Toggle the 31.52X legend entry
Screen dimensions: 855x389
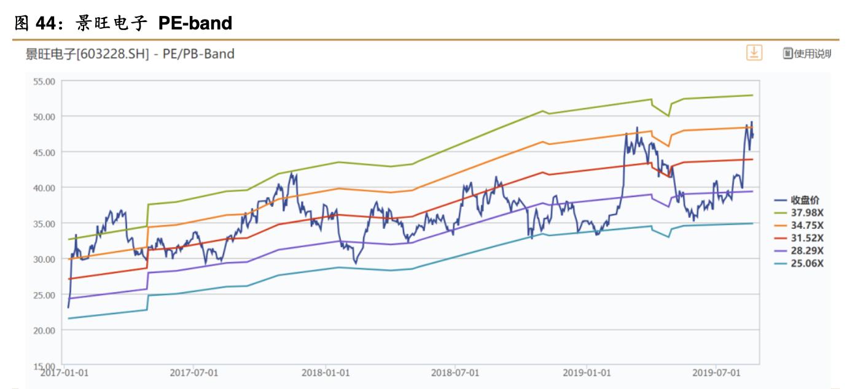tap(808, 238)
